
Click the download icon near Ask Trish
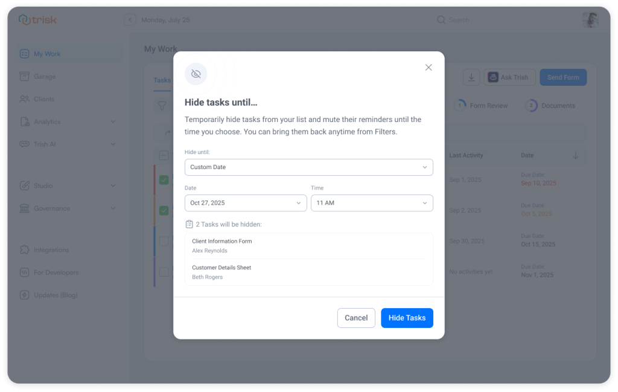pyautogui.click(x=471, y=77)
